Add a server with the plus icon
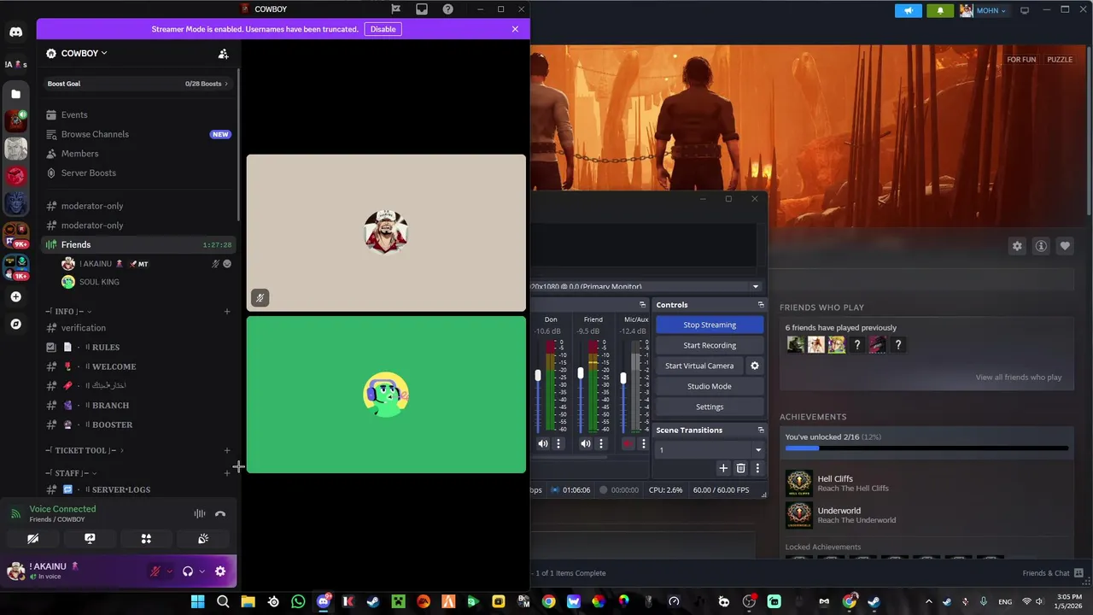 point(16,297)
